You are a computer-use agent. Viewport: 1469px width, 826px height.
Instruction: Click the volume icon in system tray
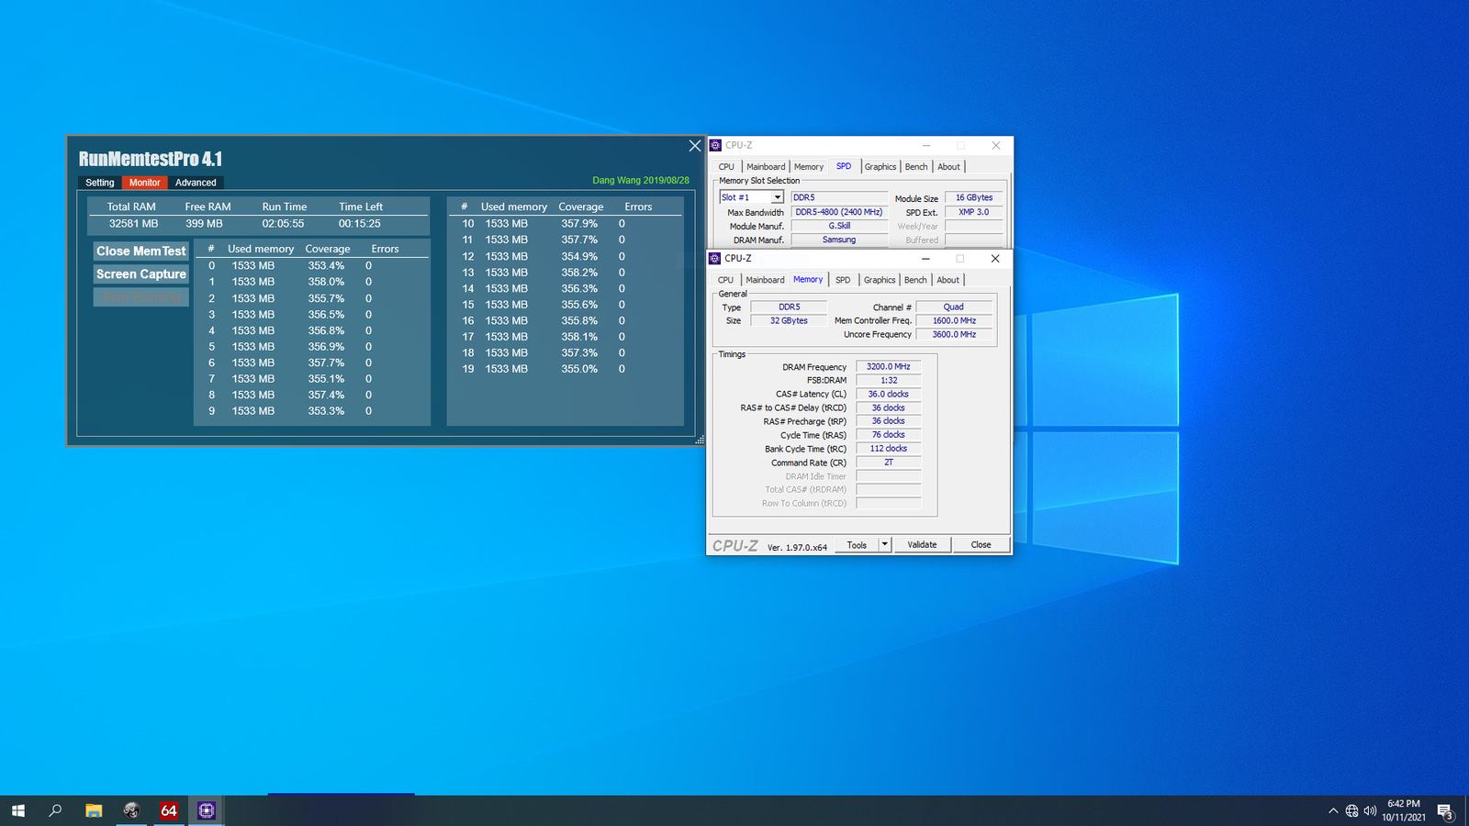pyautogui.click(x=1373, y=810)
